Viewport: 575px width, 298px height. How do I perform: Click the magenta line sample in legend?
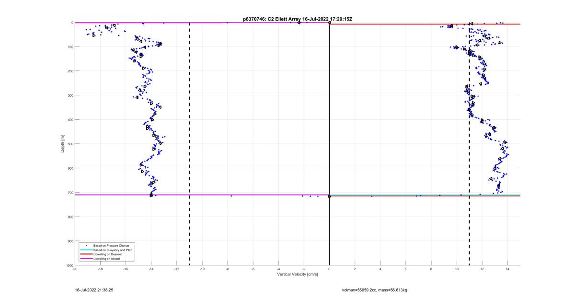(86, 259)
